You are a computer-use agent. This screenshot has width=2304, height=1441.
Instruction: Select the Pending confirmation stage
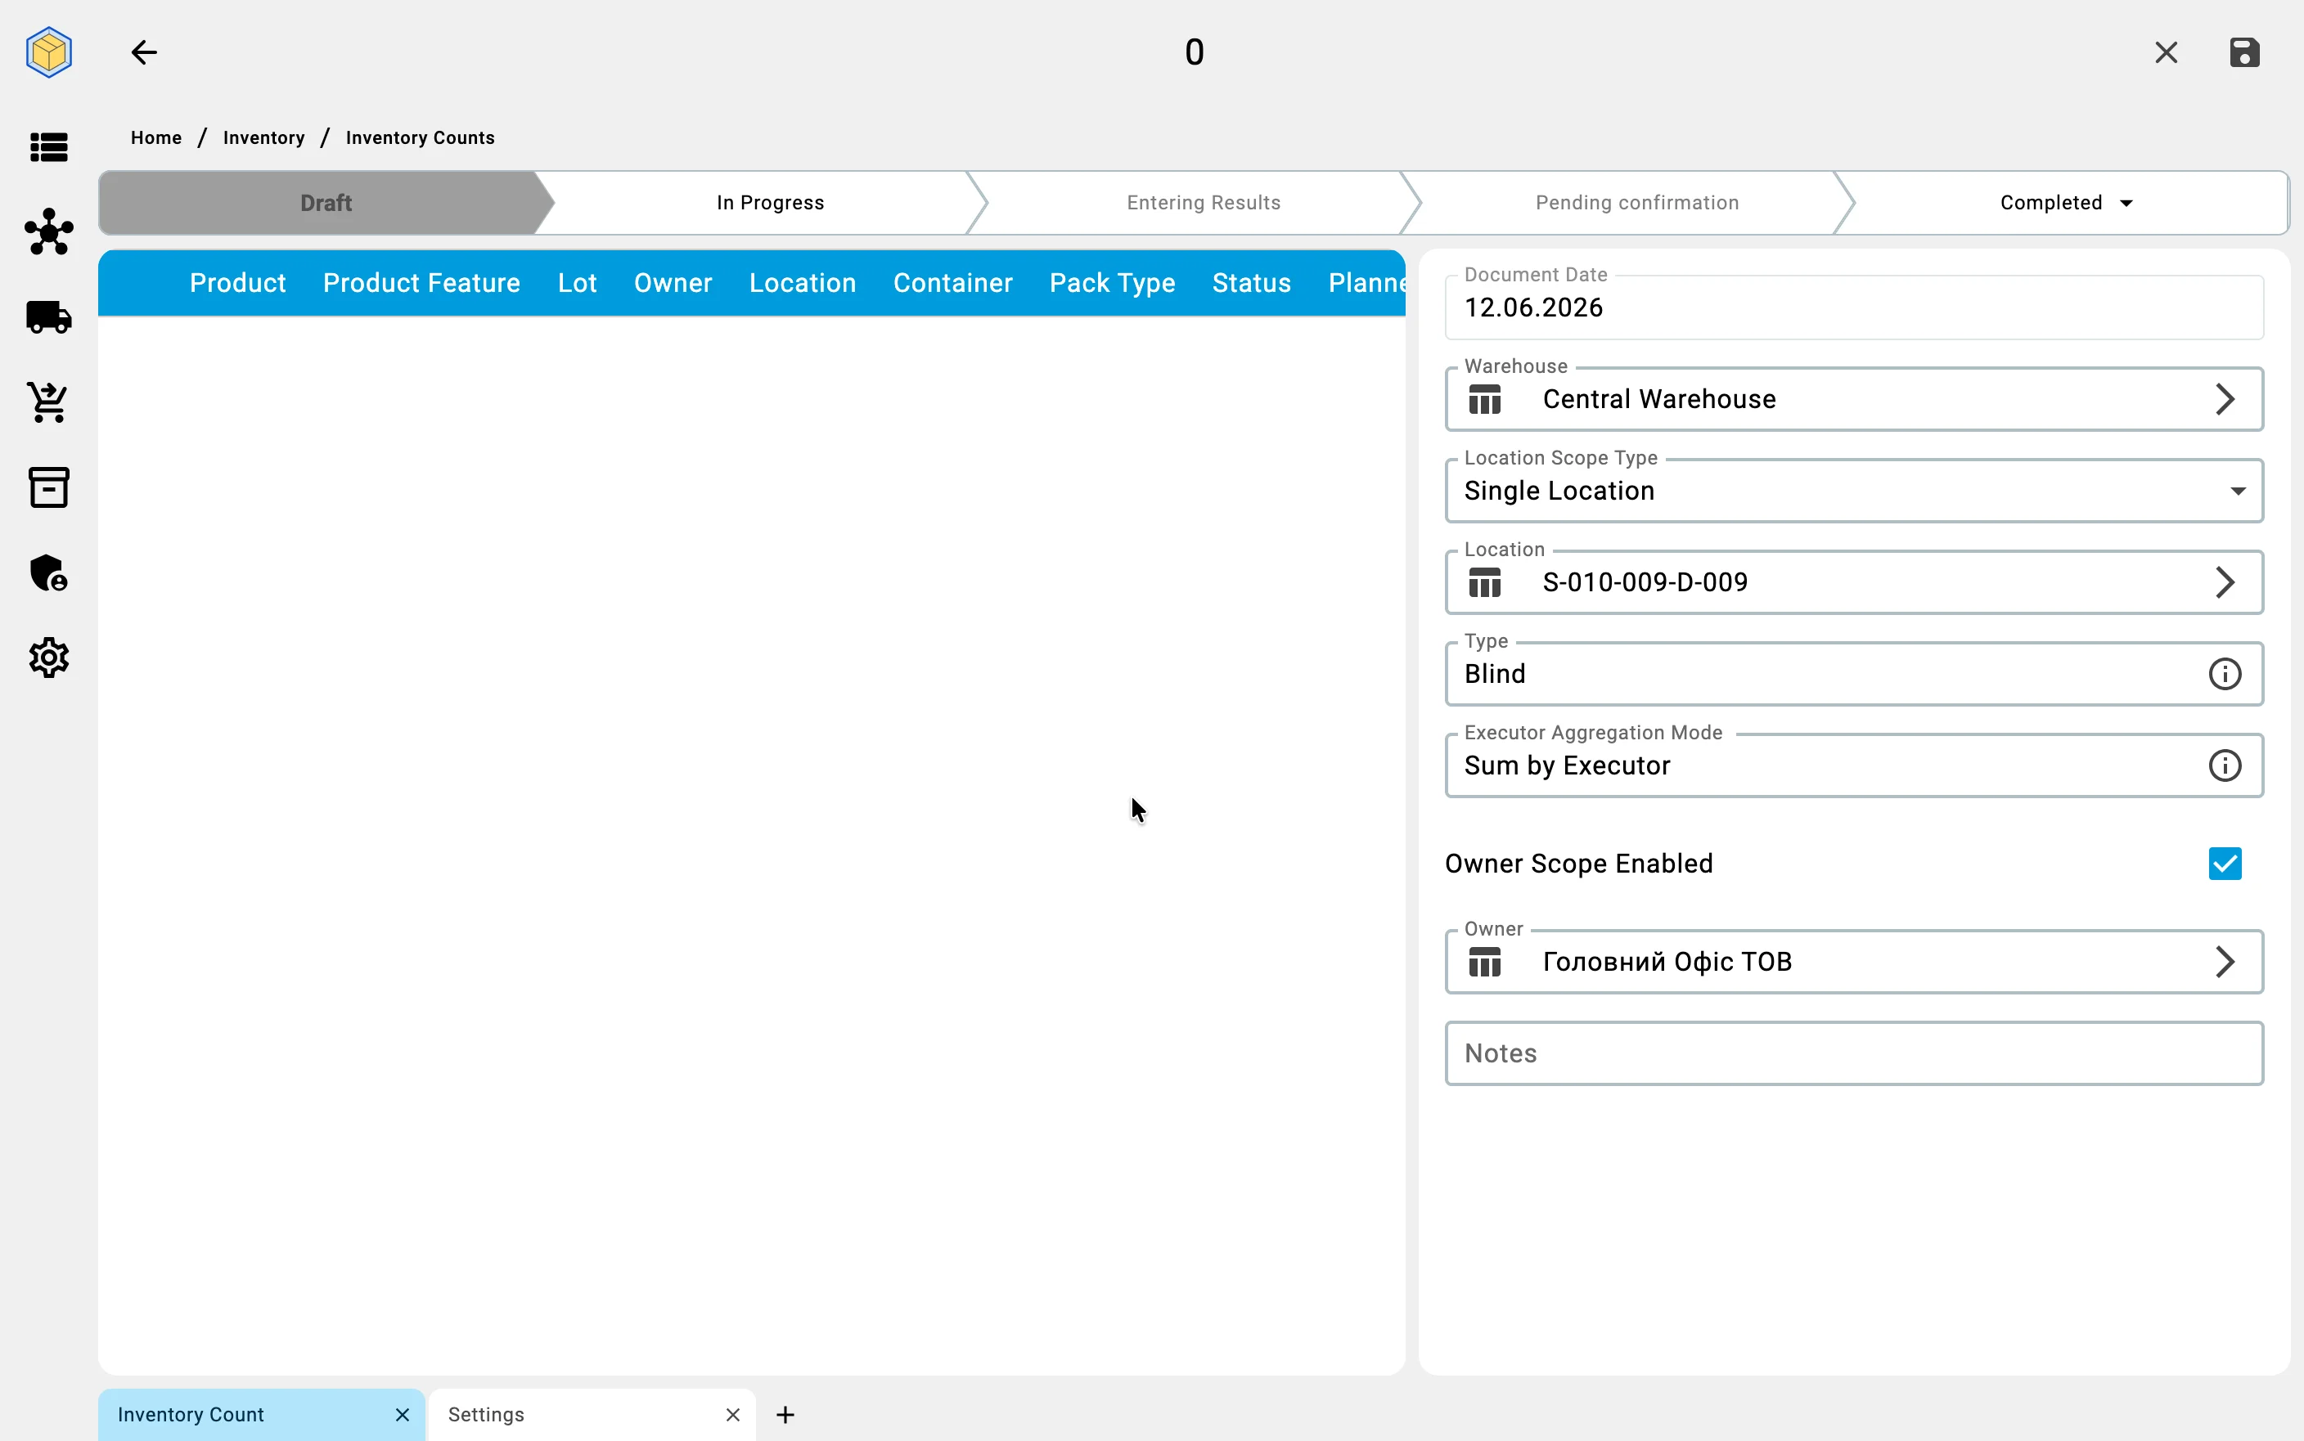pyautogui.click(x=1636, y=203)
